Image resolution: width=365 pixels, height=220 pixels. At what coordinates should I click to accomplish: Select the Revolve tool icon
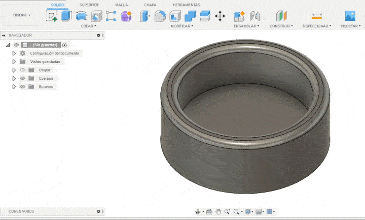(x=82, y=16)
